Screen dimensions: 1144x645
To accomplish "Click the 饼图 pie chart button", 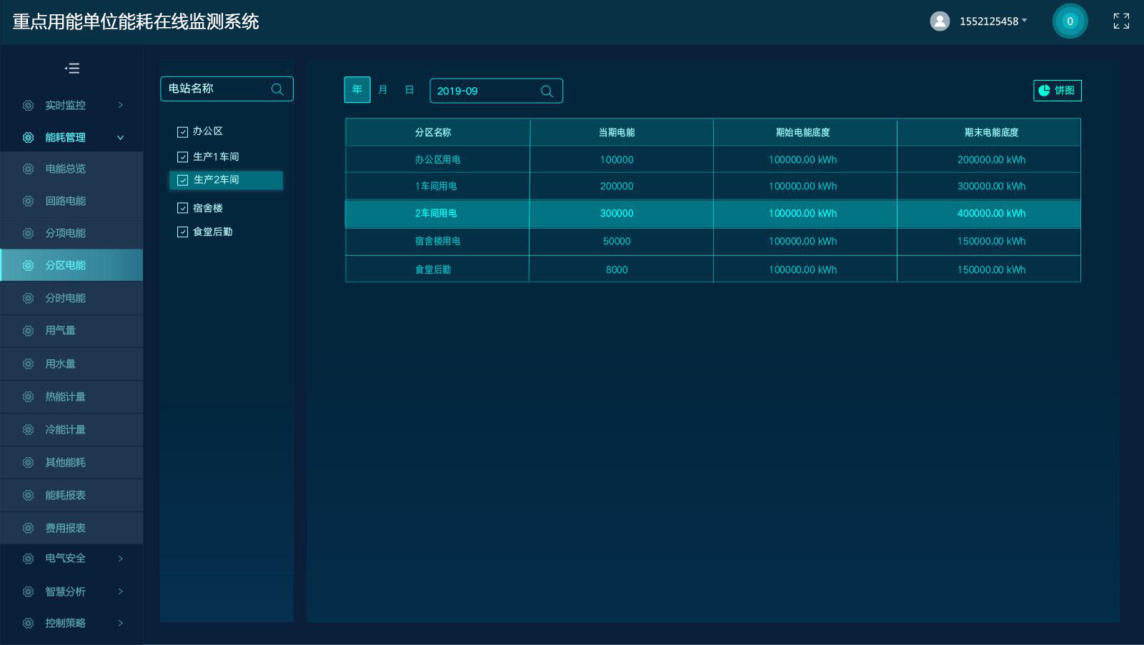I will click(x=1057, y=91).
